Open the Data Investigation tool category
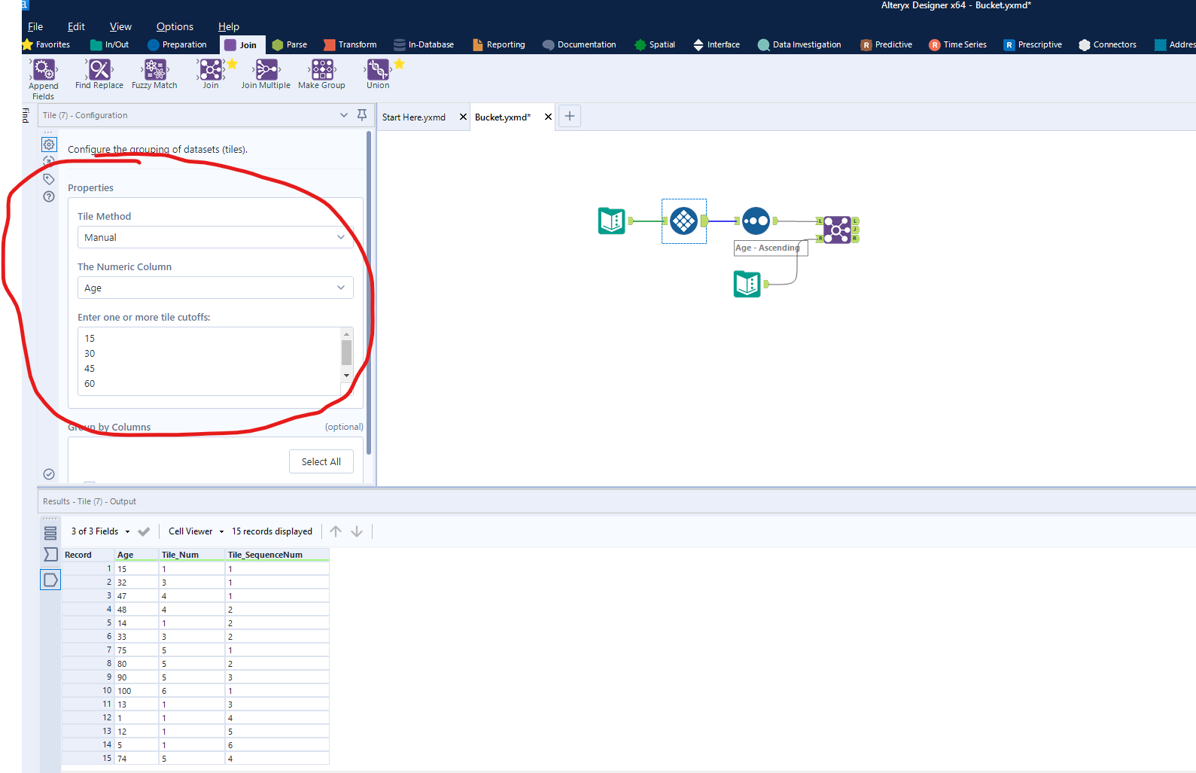The width and height of the screenshot is (1196, 773). (x=799, y=44)
